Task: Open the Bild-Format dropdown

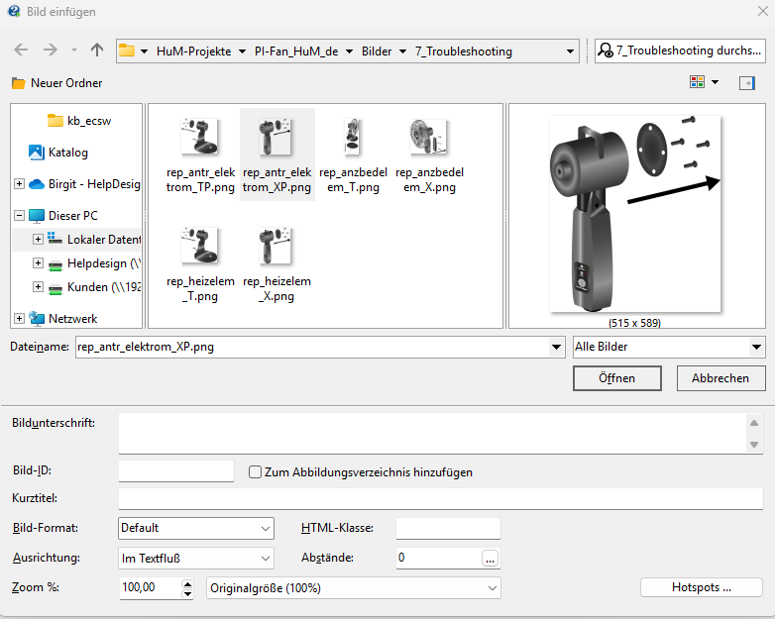Action: coord(265,528)
